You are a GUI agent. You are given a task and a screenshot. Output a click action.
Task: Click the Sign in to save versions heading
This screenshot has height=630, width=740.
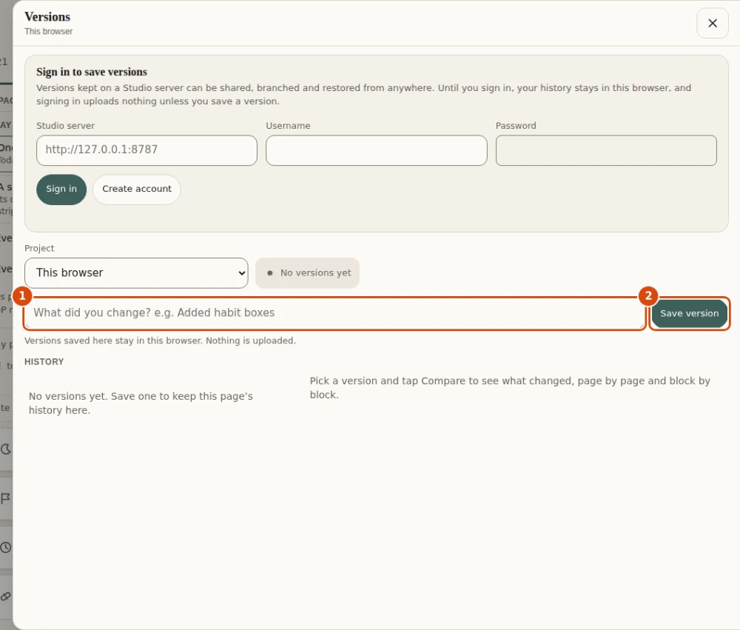tap(92, 72)
